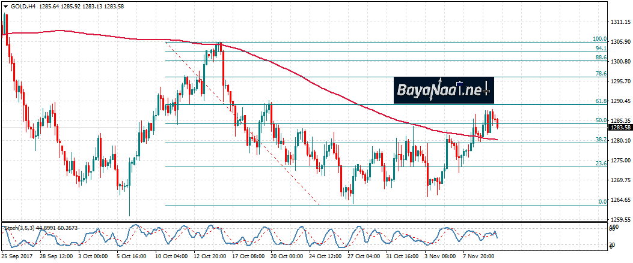Select the 7 Nov 20:00 time marker
The height and width of the screenshot is (263, 633).
point(477,256)
